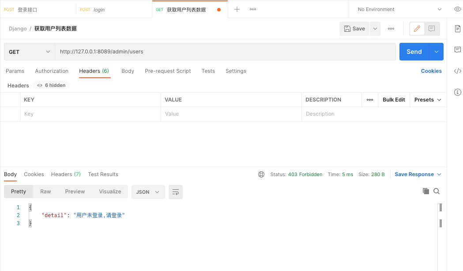Click the 403 Forbidden status text
This screenshot has height=271, width=463.
(x=305, y=174)
